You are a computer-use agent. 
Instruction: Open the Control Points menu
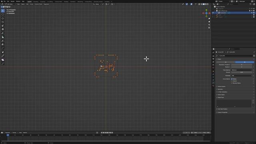38,4
